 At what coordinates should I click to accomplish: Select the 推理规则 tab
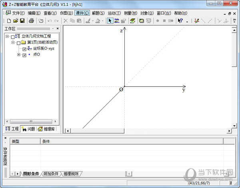(x=71, y=174)
